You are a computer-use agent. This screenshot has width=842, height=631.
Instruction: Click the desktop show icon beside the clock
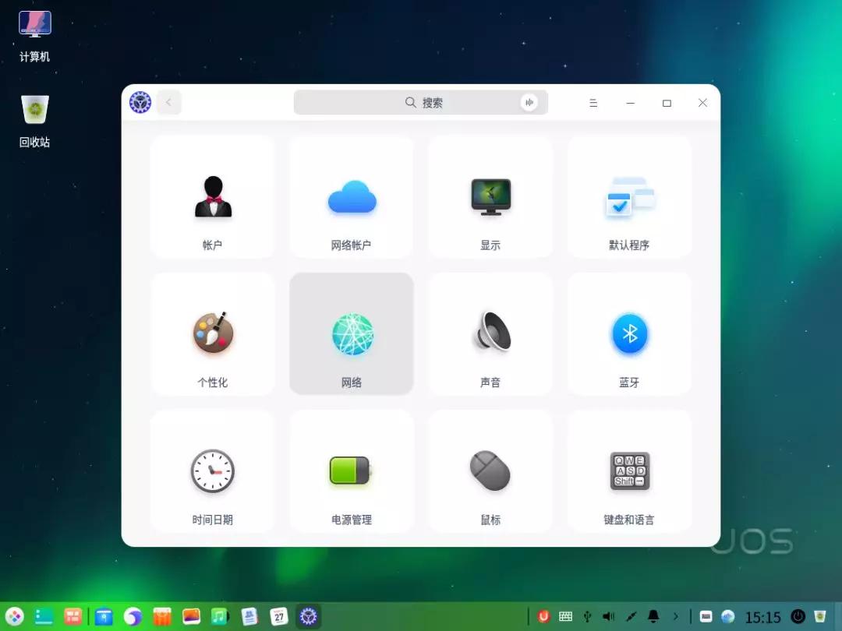706,616
